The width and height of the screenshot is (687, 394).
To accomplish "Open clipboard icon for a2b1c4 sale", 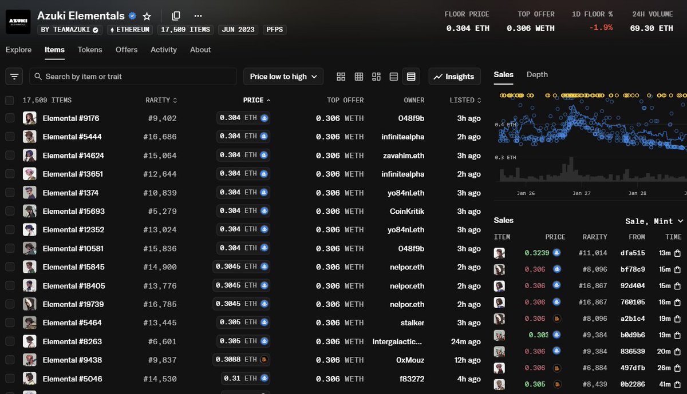I will tap(677, 319).
